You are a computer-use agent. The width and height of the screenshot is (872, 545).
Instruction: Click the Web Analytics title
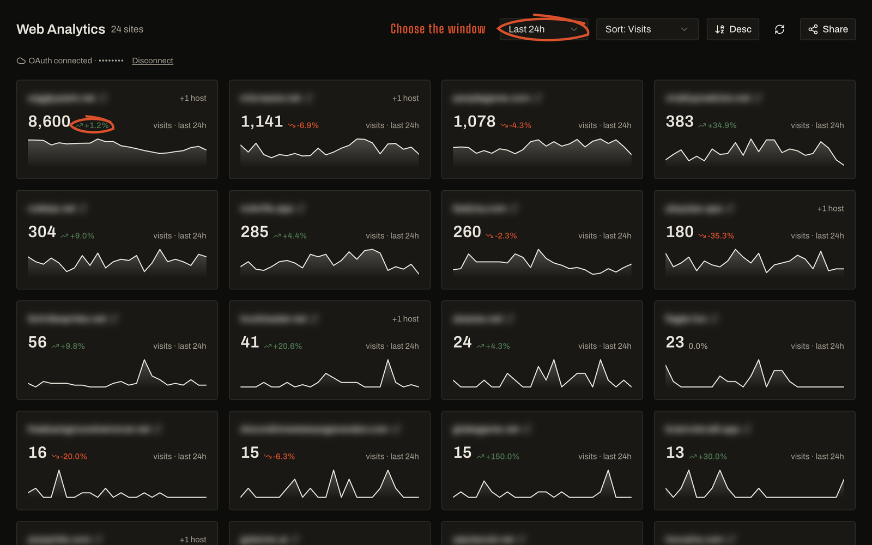(x=60, y=29)
